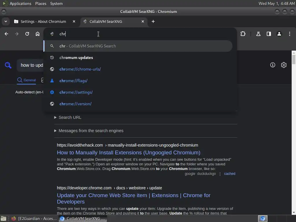The image size is (296, 222).
Task: Expand Messages from the search engines
Action: [89, 131]
